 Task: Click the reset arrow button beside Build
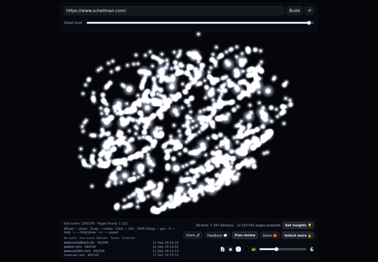point(309,11)
